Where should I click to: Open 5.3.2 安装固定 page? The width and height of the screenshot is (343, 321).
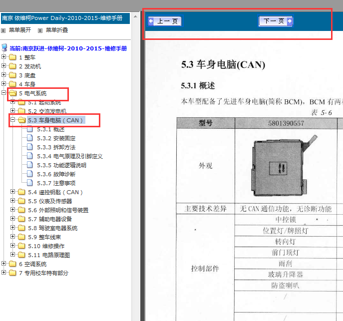coord(56,138)
